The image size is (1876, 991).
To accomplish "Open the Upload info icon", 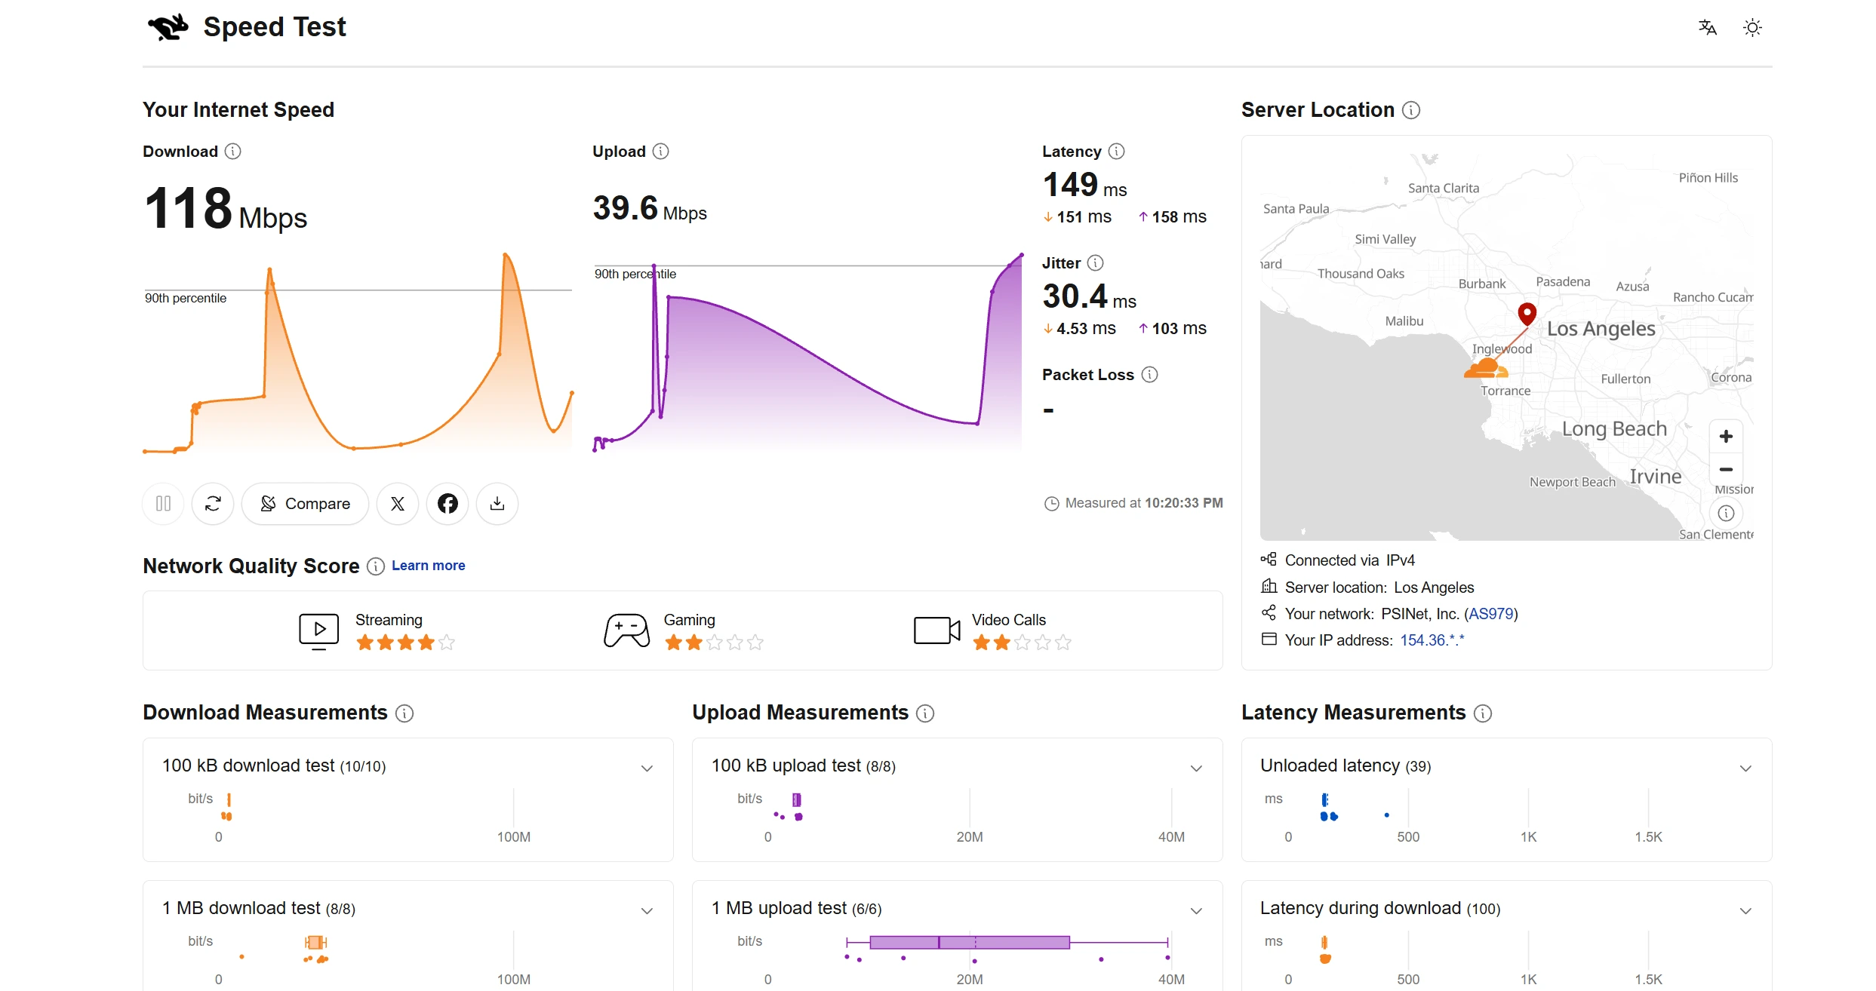I will point(661,152).
